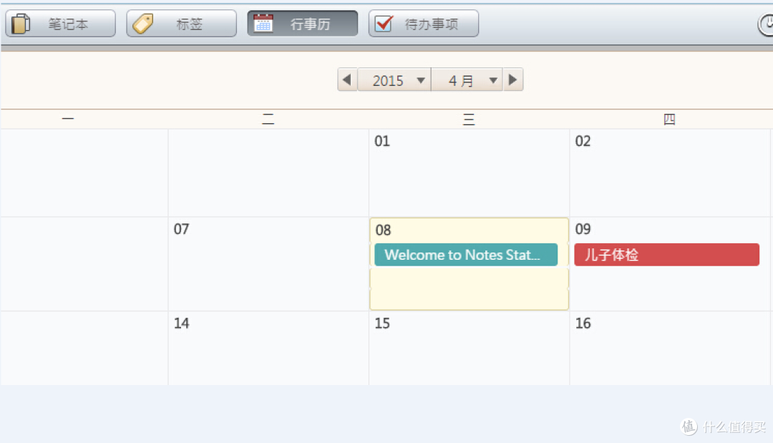The image size is (773, 443).
Task: Click the 三 Wednesday column header
Action: (469, 119)
